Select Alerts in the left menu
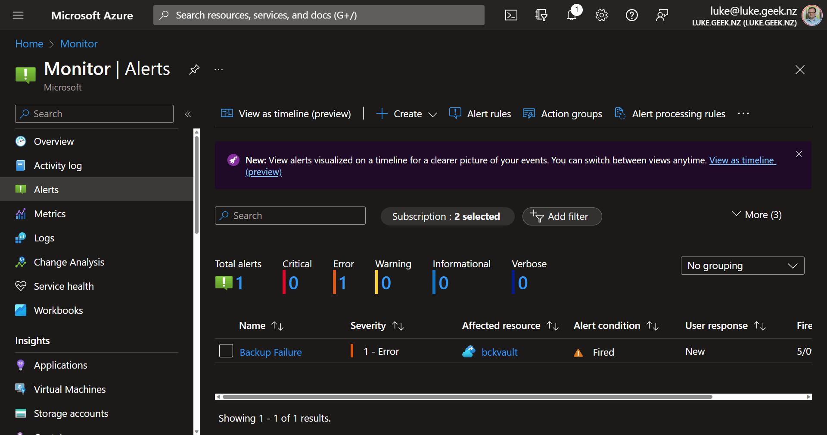This screenshot has height=435, width=827. click(x=96, y=190)
